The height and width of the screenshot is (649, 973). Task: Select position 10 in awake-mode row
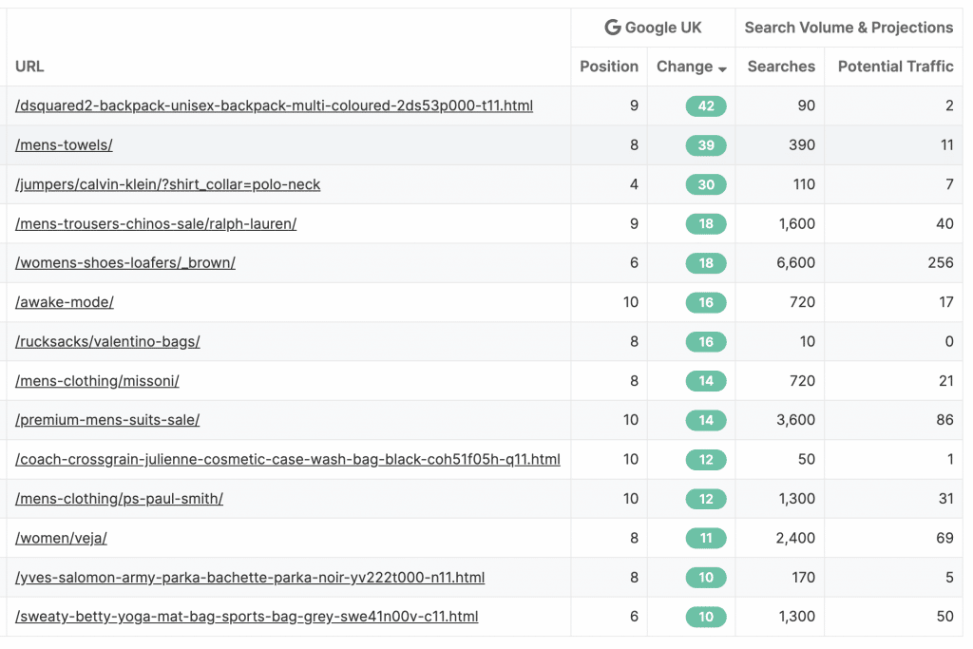tap(631, 302)
